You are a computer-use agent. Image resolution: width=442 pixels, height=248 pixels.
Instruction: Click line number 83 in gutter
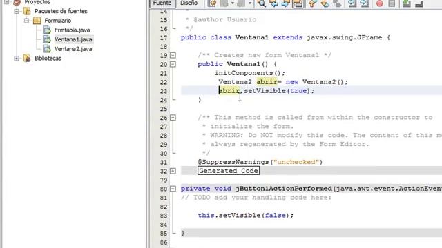point(164,216)
